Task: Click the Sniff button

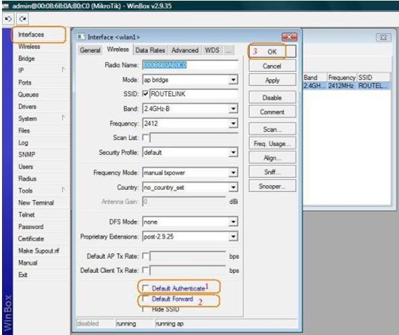Action: pos(272,172)
